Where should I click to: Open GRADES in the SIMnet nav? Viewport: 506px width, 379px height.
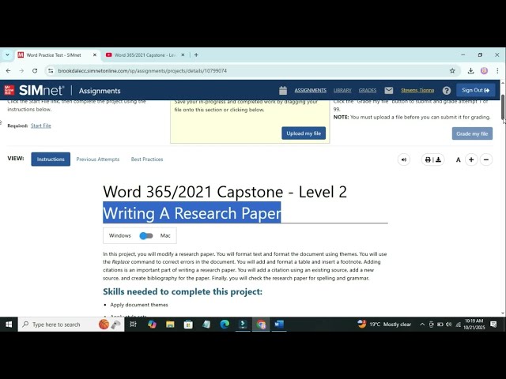[368, 91]
